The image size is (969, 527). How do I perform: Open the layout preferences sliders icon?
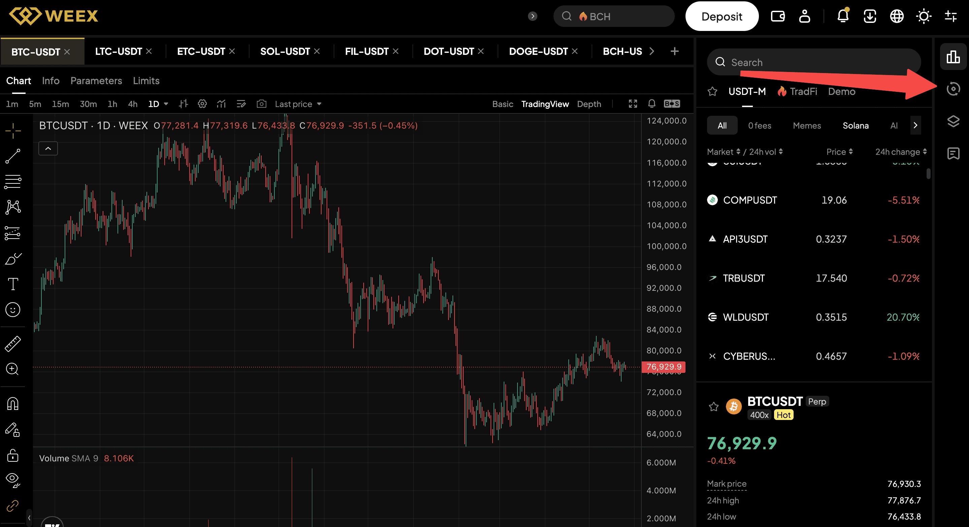(x=951, y=16)
